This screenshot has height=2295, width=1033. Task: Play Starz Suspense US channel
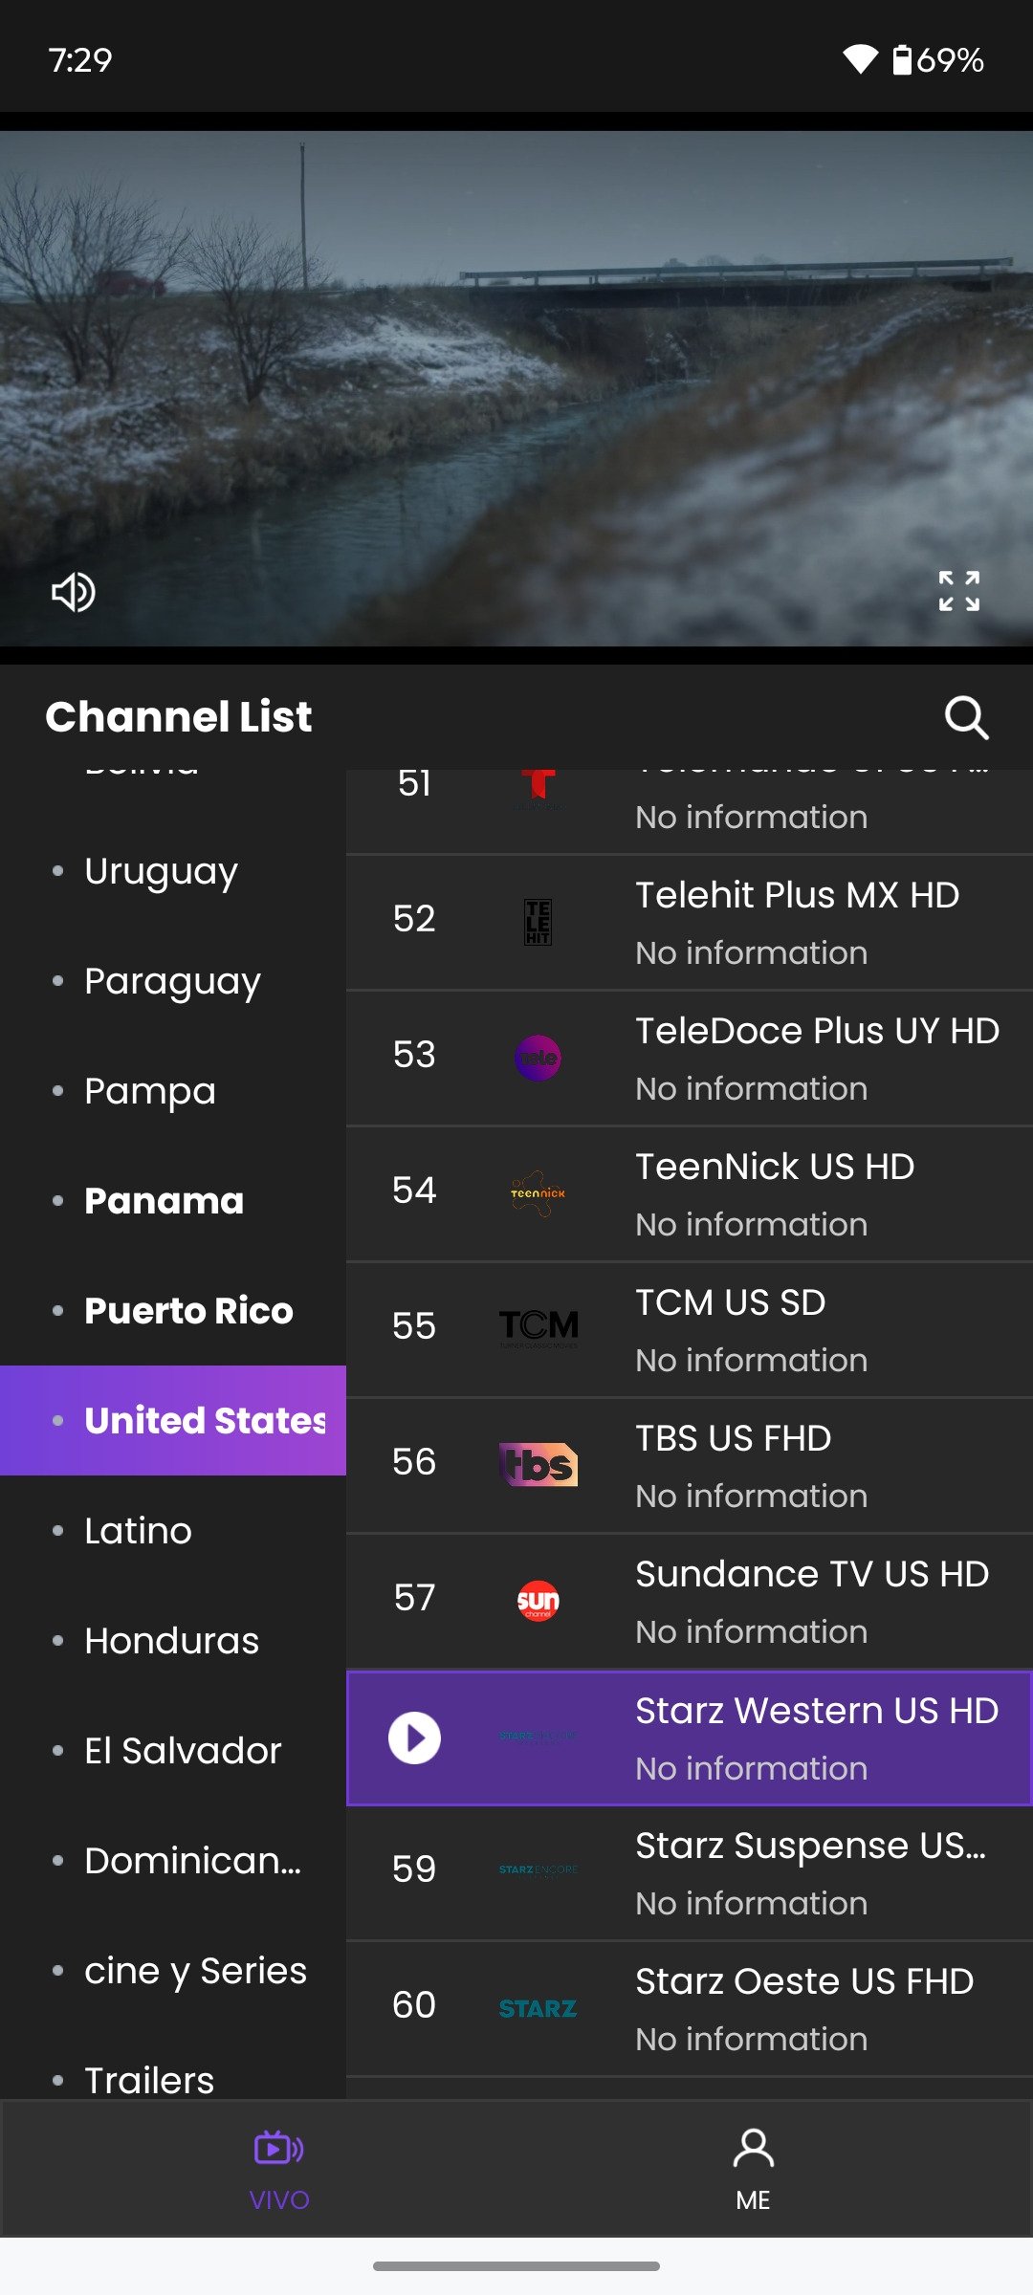point(690,1873)
